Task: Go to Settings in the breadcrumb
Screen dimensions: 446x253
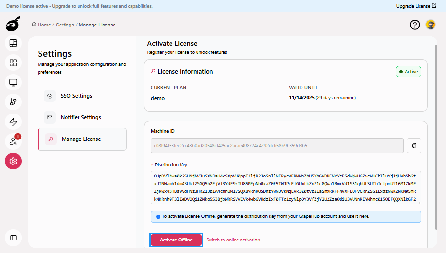Action: (x=65, y=25)
